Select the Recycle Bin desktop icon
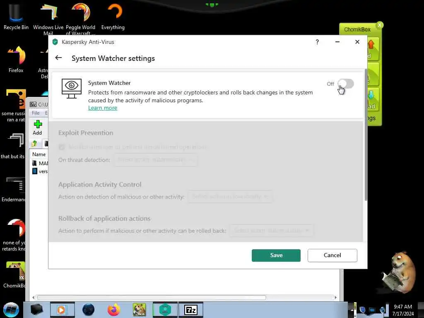Image resolution: width=424 pixels, height=318 pixels. (x=16, y=17)
